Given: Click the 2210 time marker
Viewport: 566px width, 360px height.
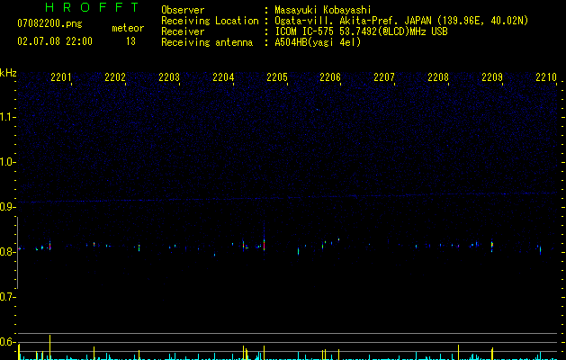Looking at the screenshot, I should click(x=546, y=77).
